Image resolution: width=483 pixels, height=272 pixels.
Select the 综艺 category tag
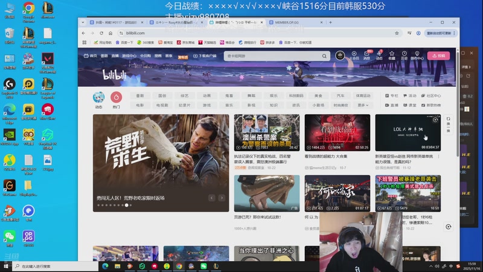click(x=185, y=96)
